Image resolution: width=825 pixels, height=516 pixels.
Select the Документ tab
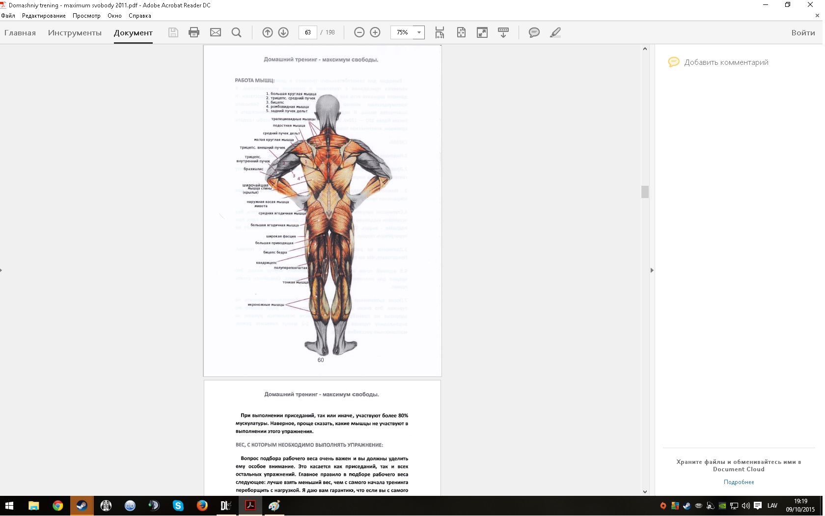click(133, 33)
